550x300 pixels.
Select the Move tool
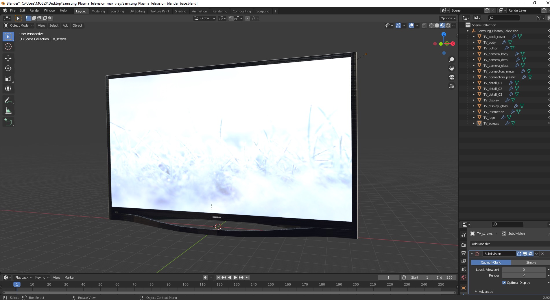(8, 58)
